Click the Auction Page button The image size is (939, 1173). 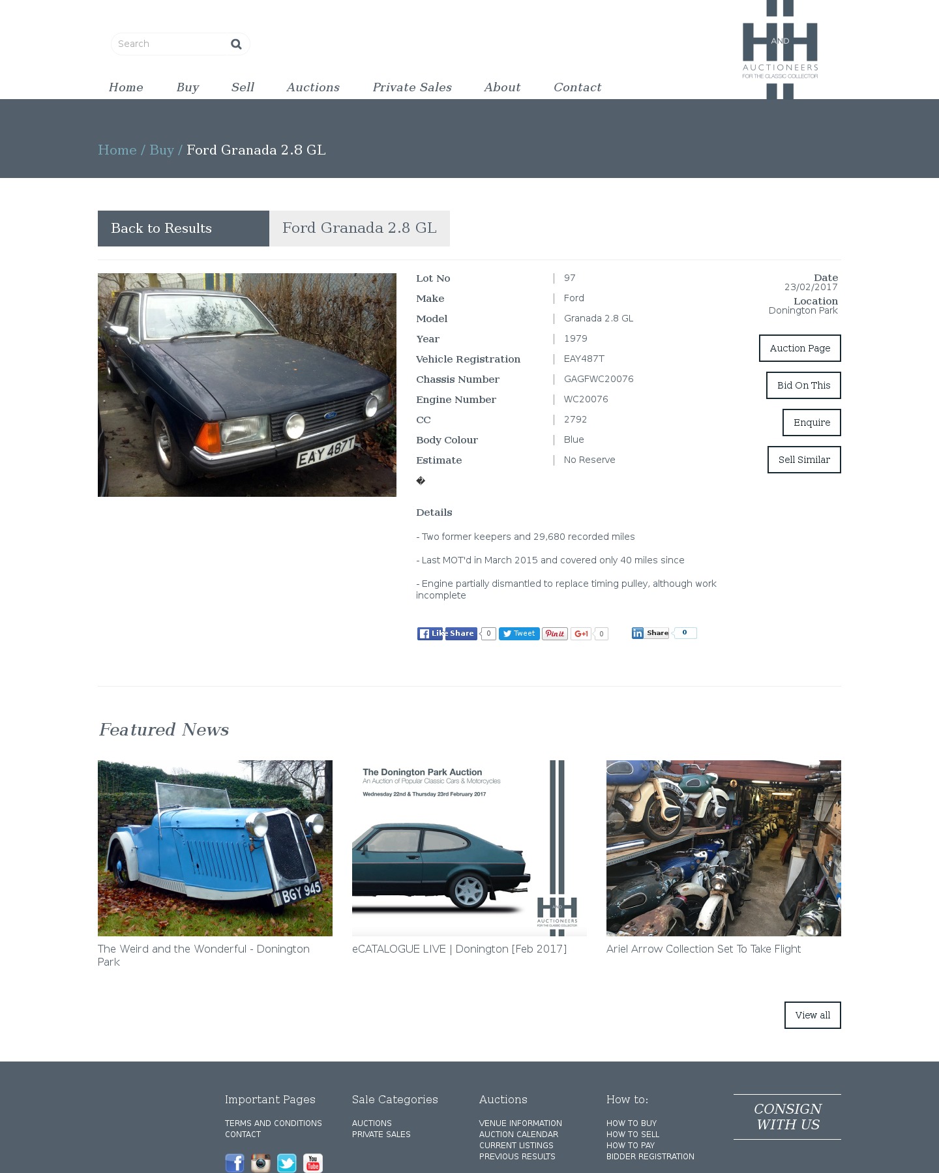(x=800, y=348)
